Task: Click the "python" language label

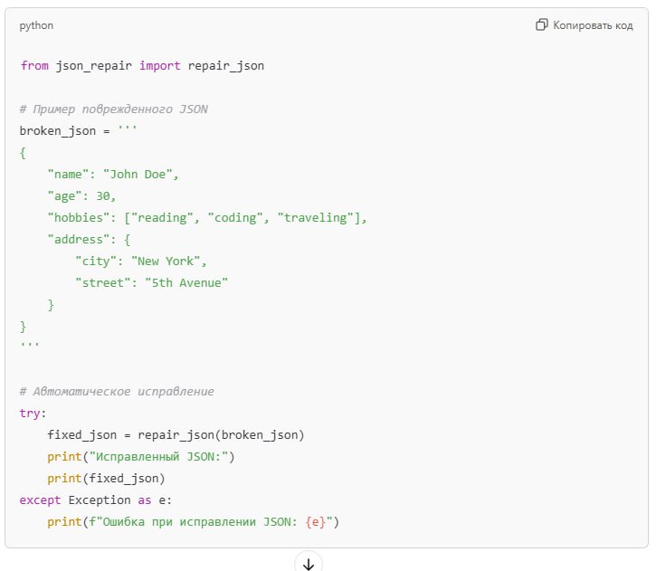Action: (x=36, y=25)
